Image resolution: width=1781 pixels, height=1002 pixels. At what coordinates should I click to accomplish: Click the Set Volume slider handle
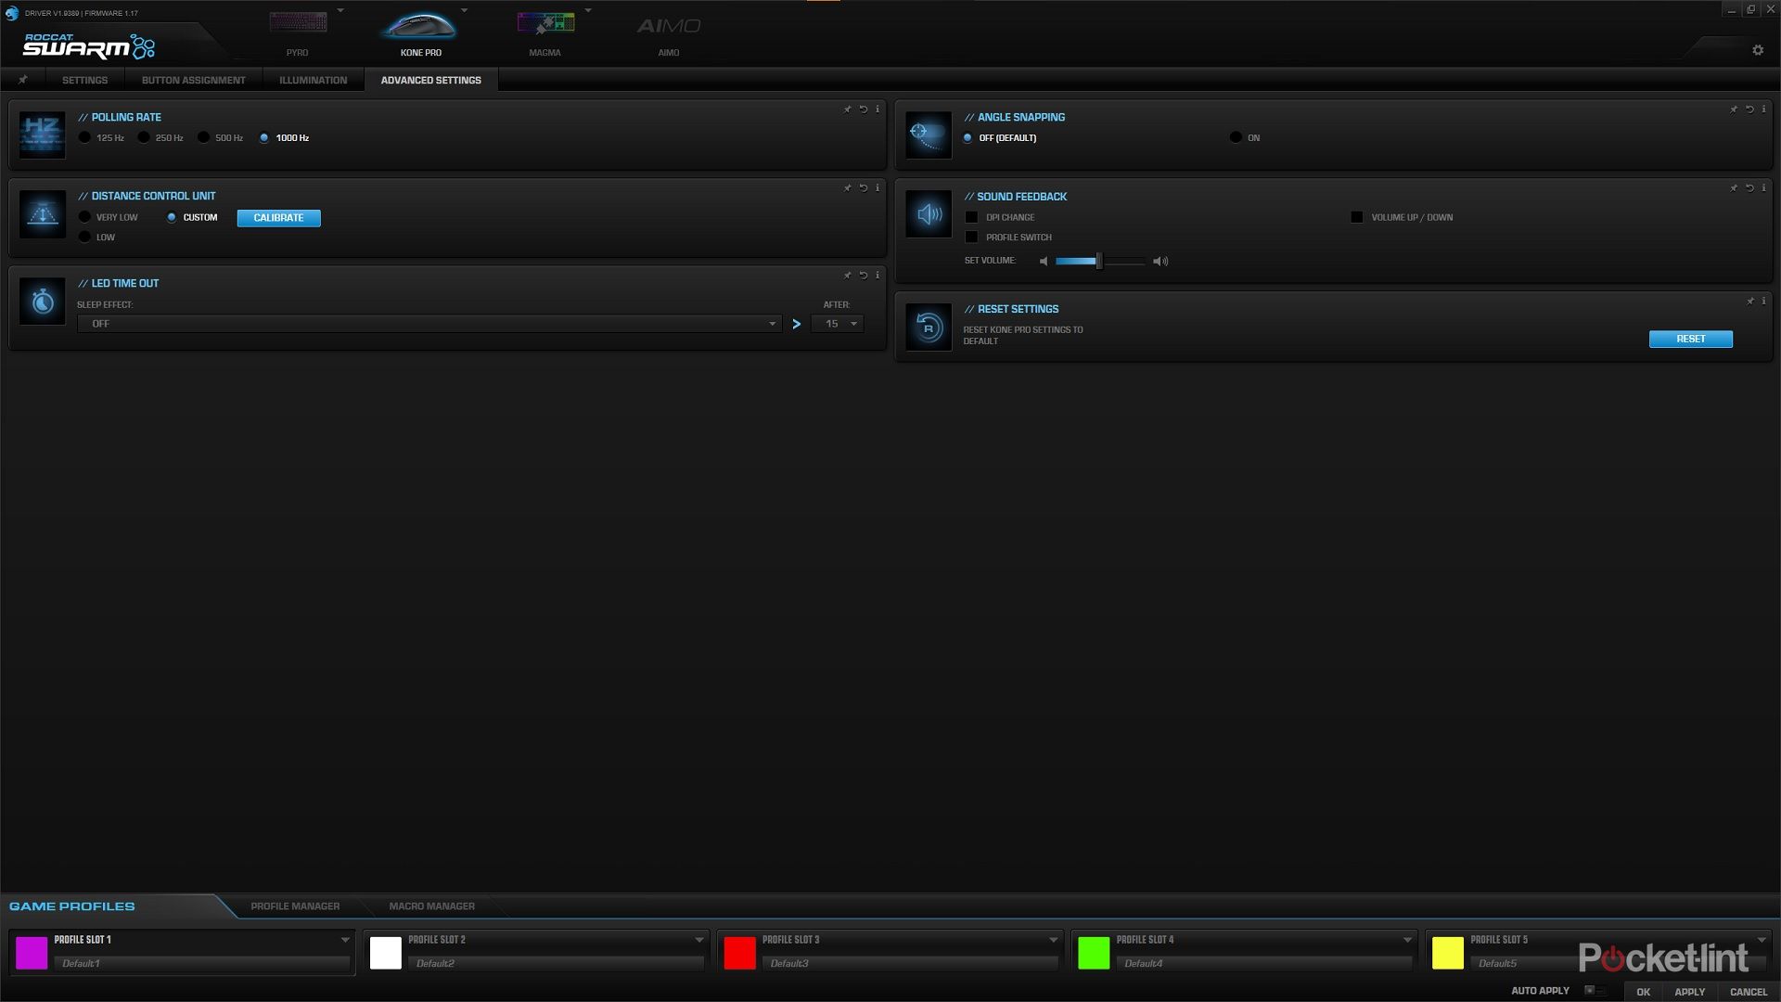click(1098, 262)
